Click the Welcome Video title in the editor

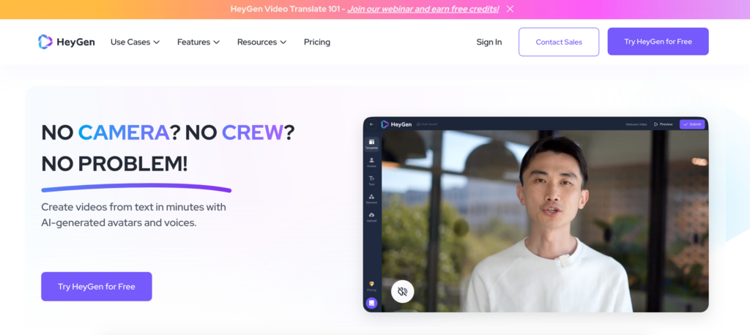pos(636,124)
